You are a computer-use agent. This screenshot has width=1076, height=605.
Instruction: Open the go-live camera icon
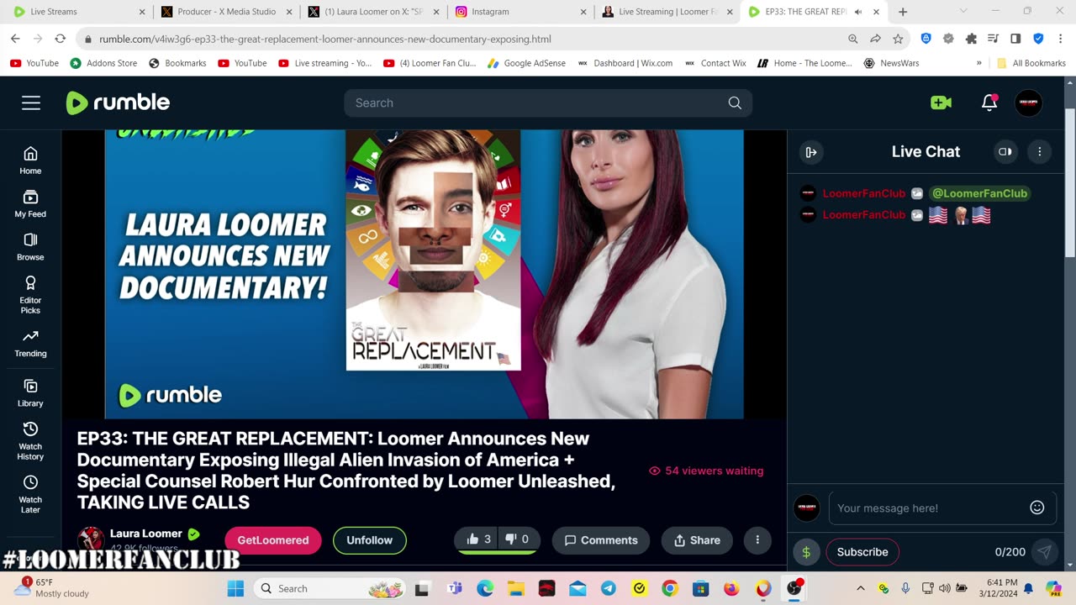tap(941, 103)
